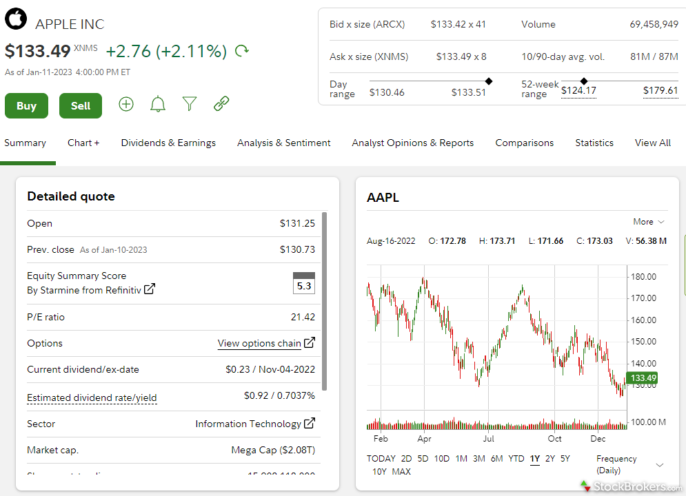Viewport: 686px width, 496px height.
Task: Click the 52-week range marker diamond
Action: point(584,81)
